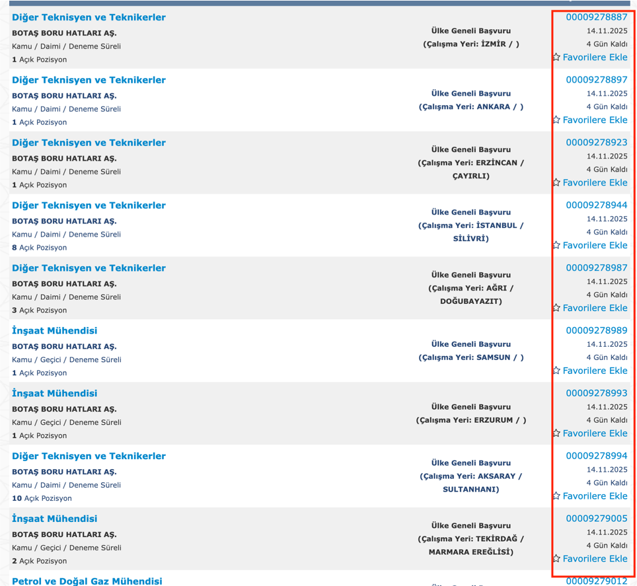The image size is (637, 586).
Task: Click star icon for listing 00009278993
Action: pyautogui.click(x=556, y=433)
